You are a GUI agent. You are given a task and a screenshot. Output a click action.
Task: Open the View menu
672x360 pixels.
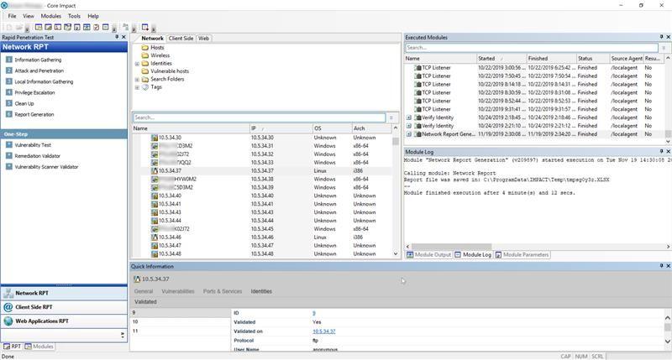coord(29,16)
